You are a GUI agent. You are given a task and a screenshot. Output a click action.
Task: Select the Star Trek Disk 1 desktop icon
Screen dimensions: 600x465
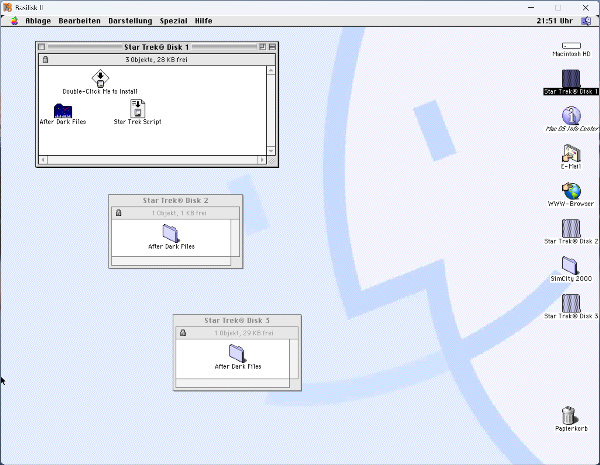coord(571,78)
